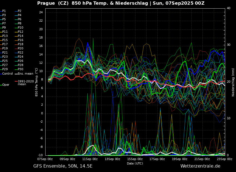
Task: Select the P20 legend entry
Action: tap(20, 49)
